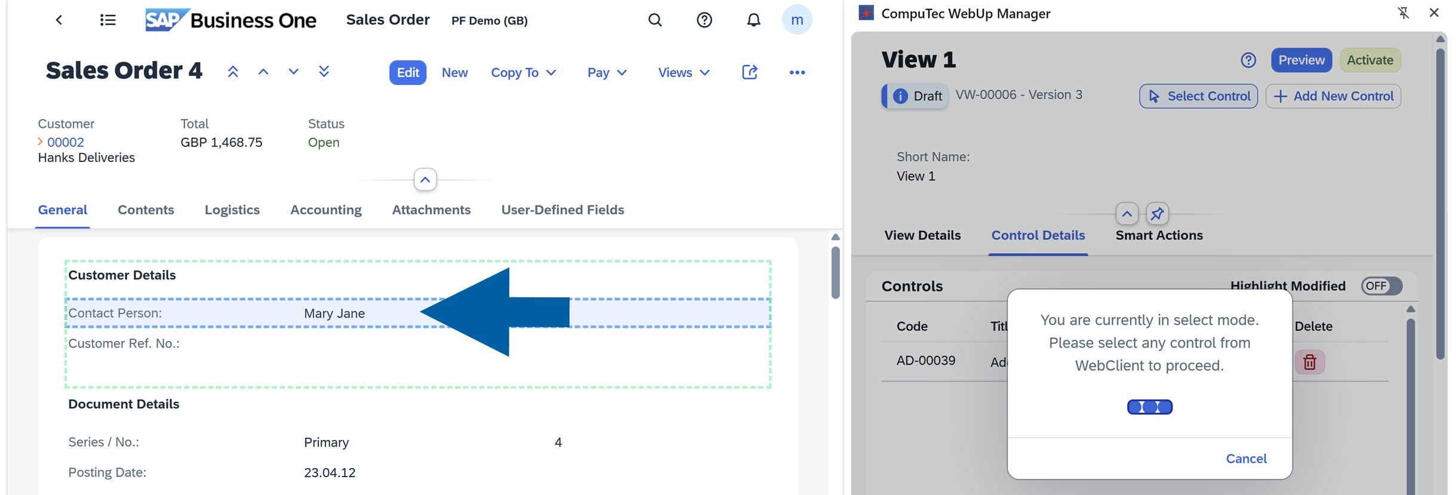Open help icon beside Preview
1456x495 pixels.
tap(1248, 60)
